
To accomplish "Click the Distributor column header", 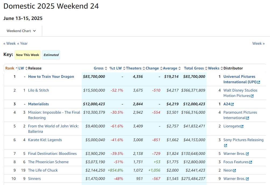I will (233, 68).
